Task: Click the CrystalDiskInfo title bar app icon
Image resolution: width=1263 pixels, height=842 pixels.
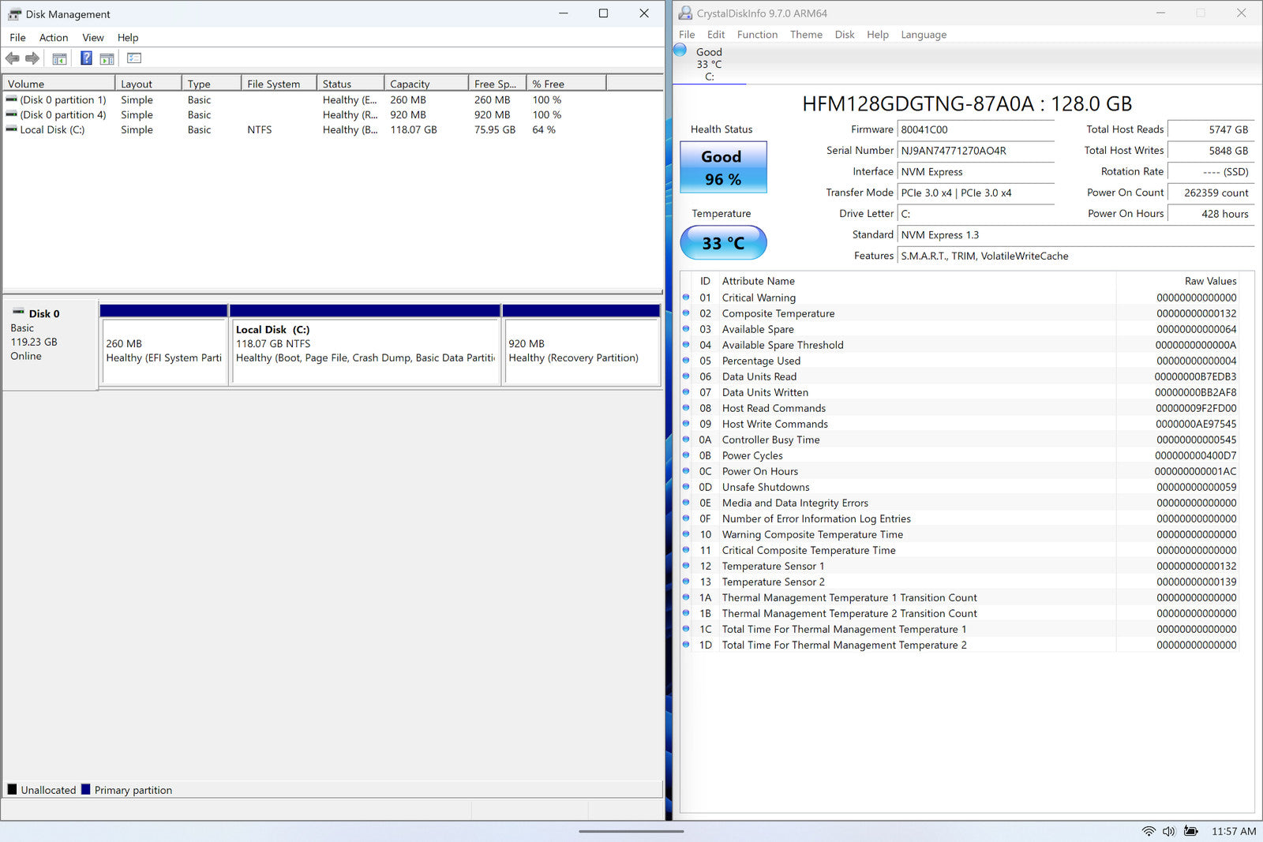Action: [x=685, y=13]
